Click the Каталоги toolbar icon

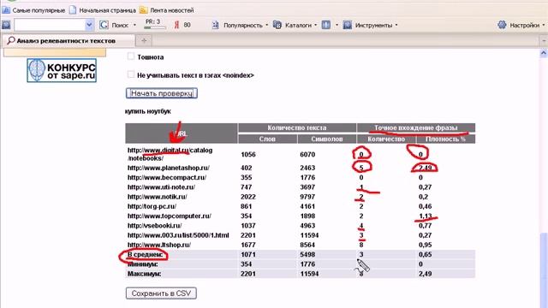click(x=277, y=25)
